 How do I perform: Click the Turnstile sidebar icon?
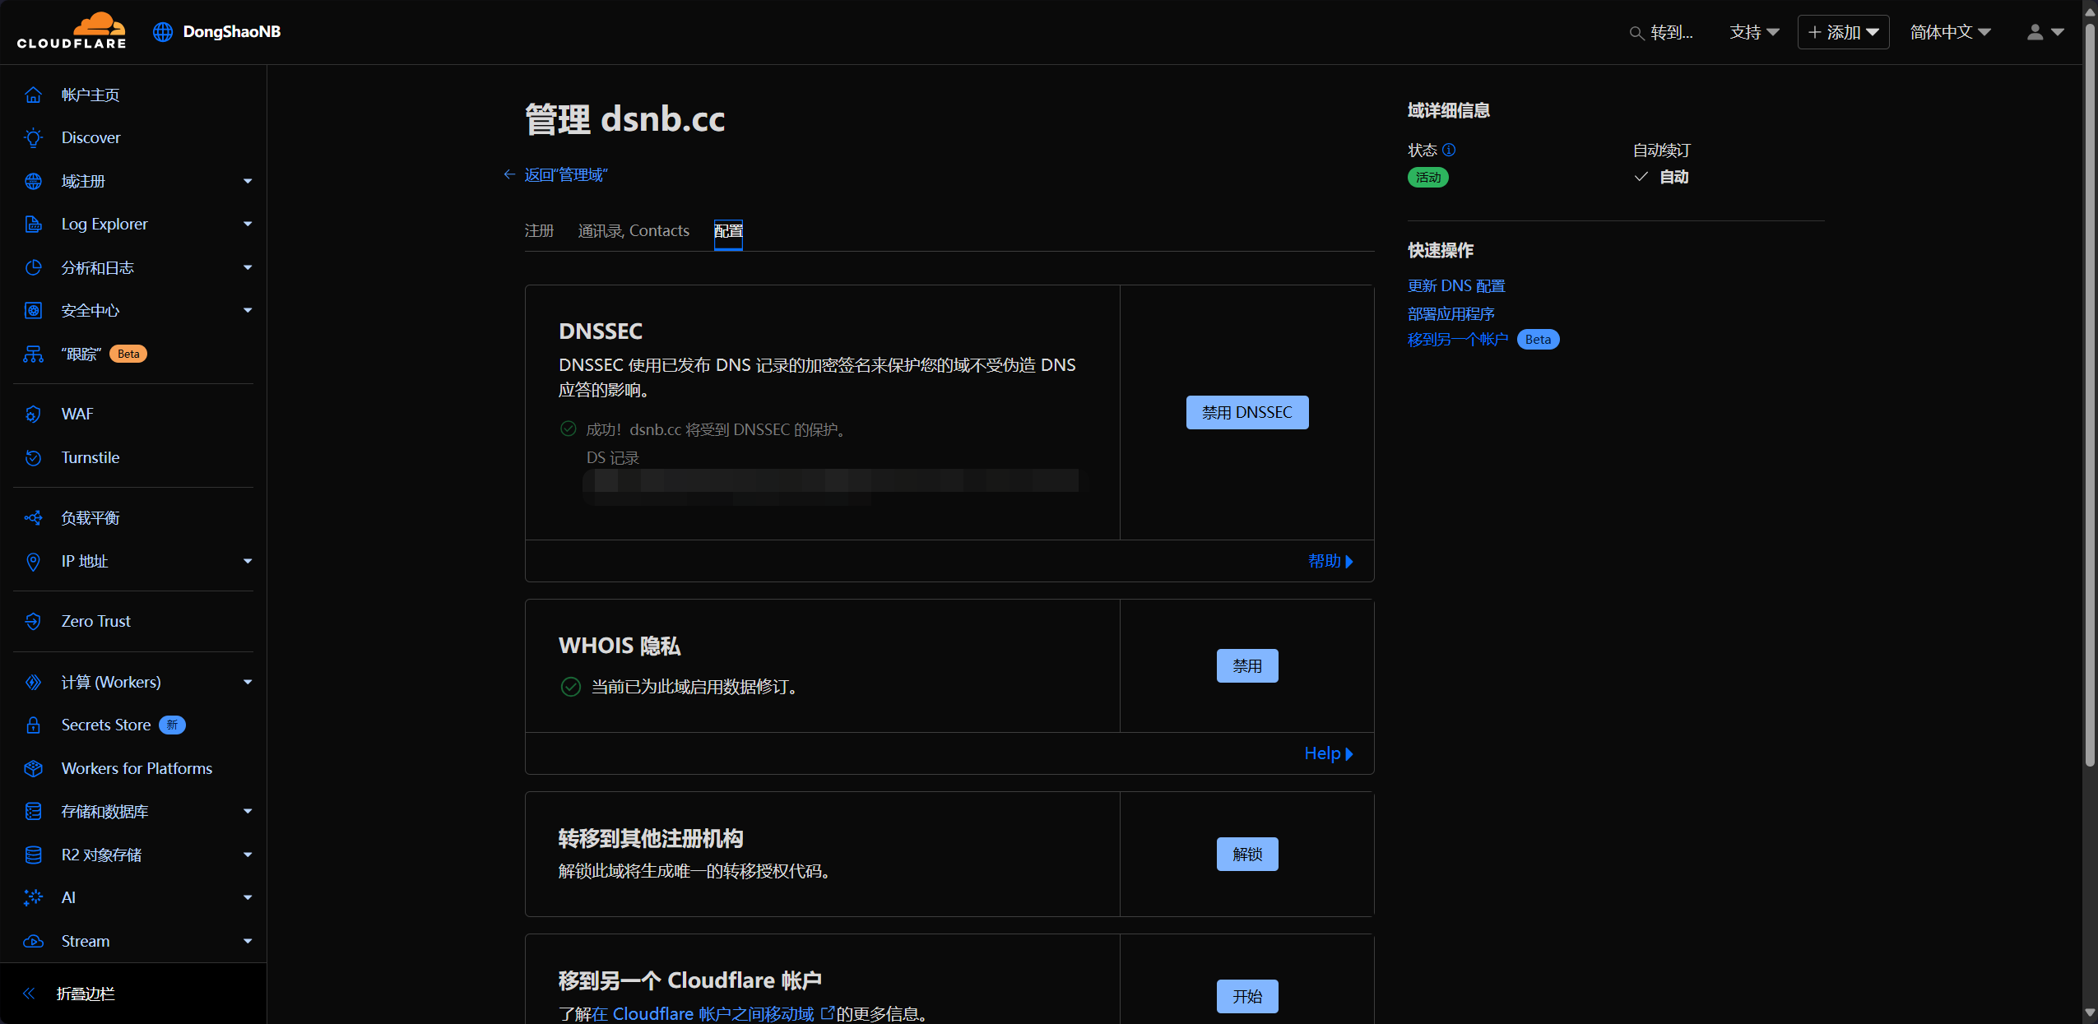33,457
